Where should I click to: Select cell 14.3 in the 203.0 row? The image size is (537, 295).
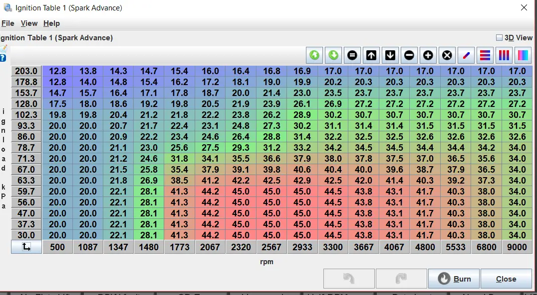click(x=118, y=71)
